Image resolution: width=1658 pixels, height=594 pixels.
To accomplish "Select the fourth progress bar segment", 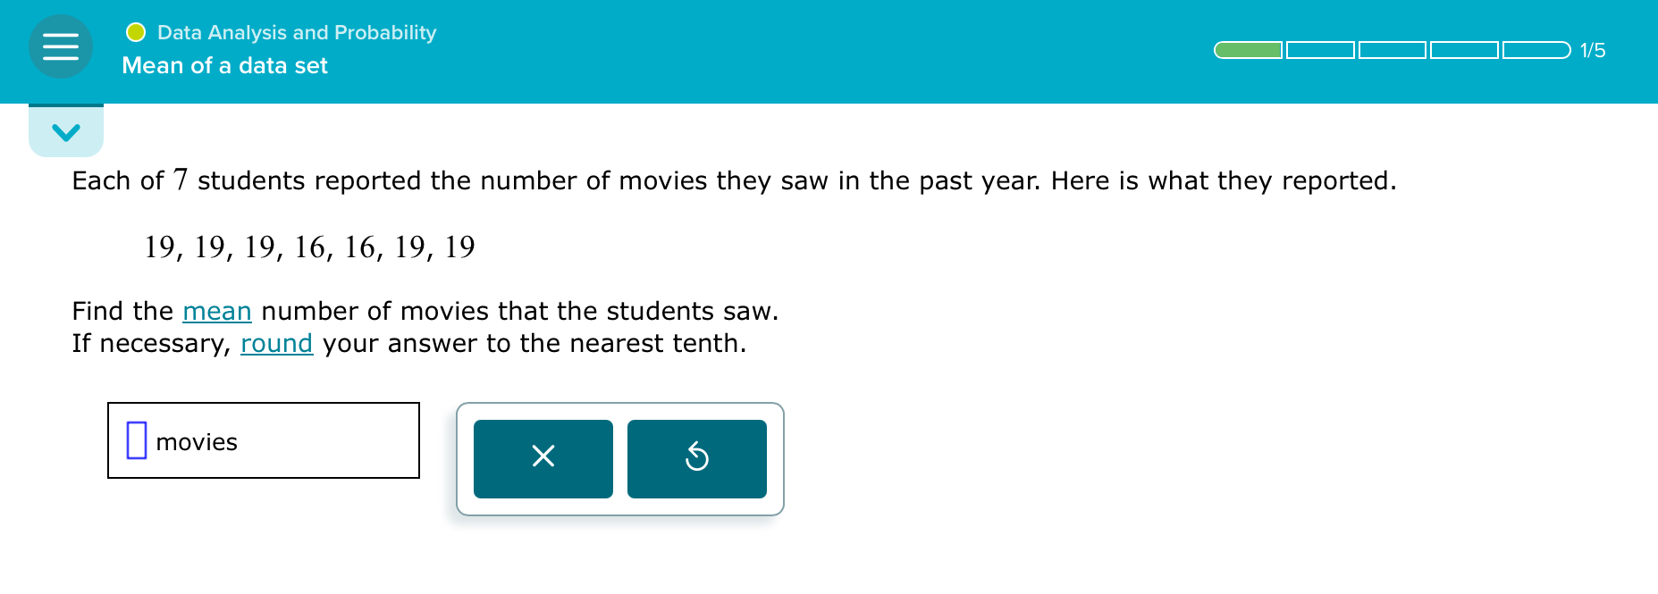I will pyautogui.click(x=1464, y=50).
